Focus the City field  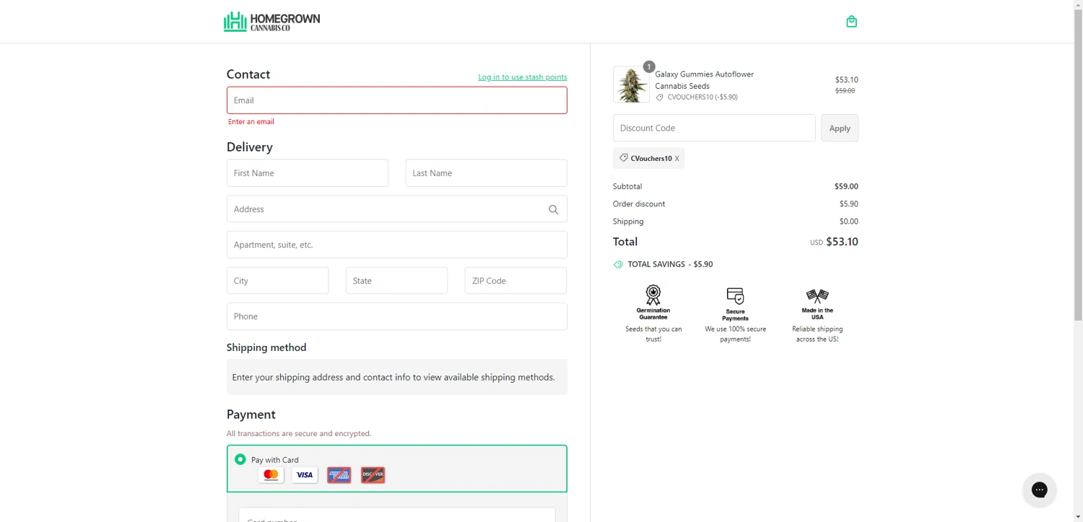278,281
